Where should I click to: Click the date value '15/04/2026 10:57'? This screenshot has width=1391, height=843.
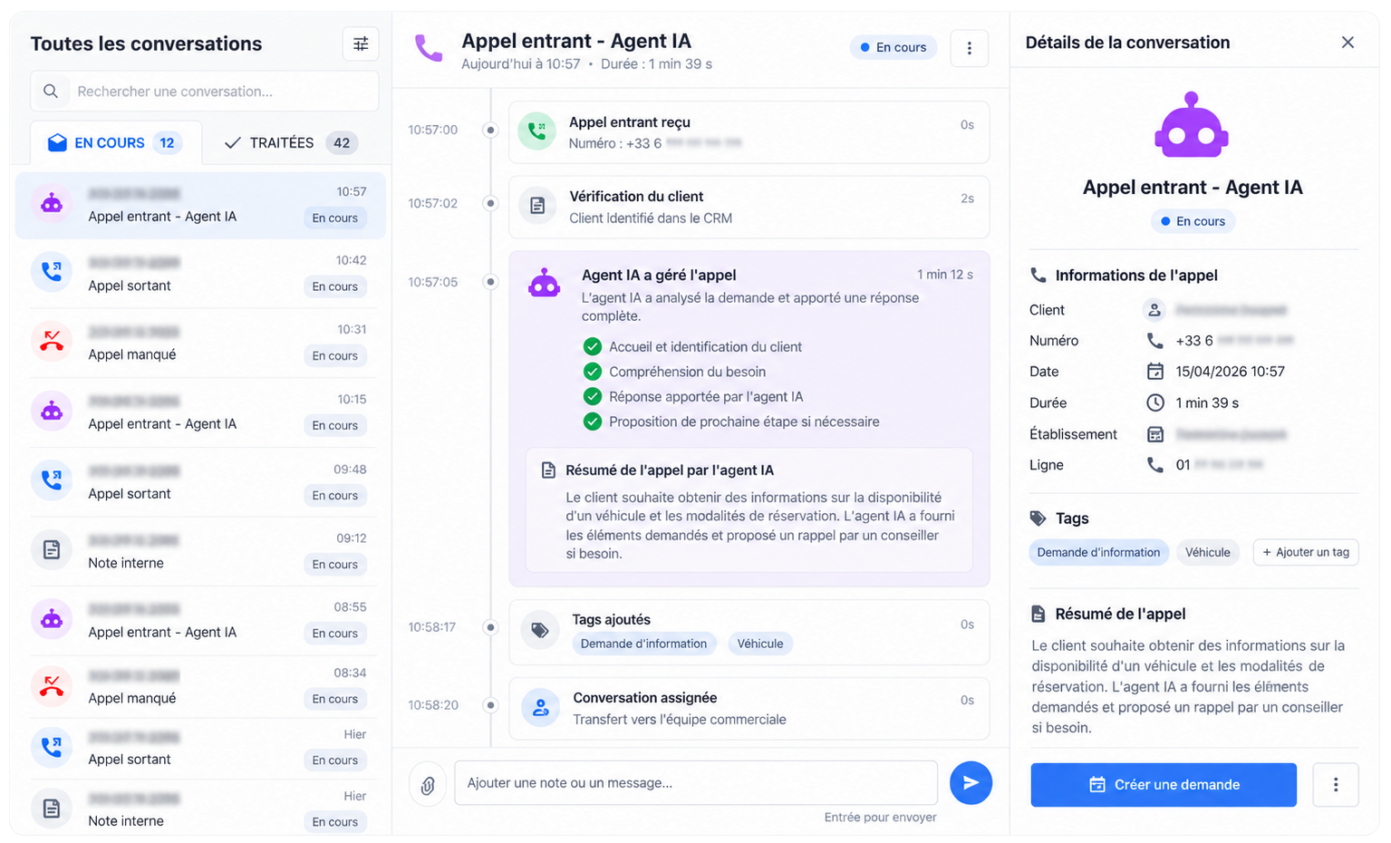pos(1230,372)
